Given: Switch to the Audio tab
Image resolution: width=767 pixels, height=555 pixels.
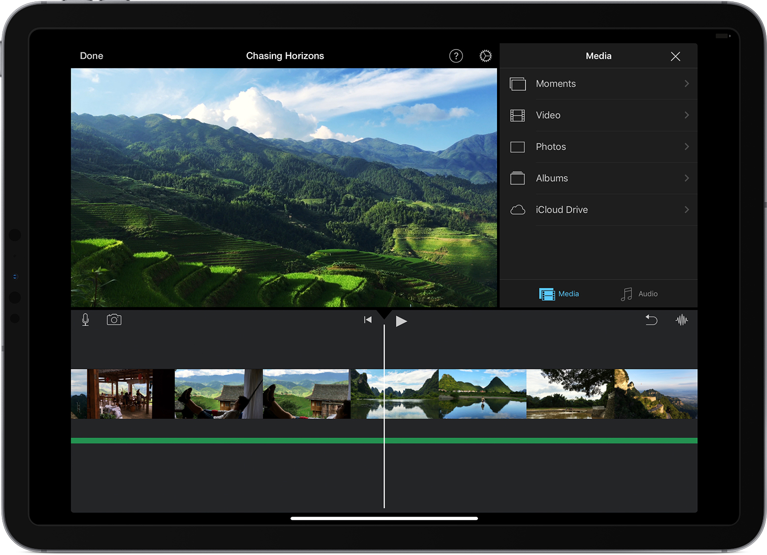Looking at the screenshot, I should click(x=639, y=294).
